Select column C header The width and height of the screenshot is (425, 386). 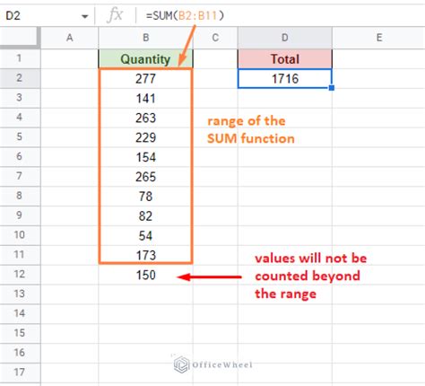[x=215, y=38]
